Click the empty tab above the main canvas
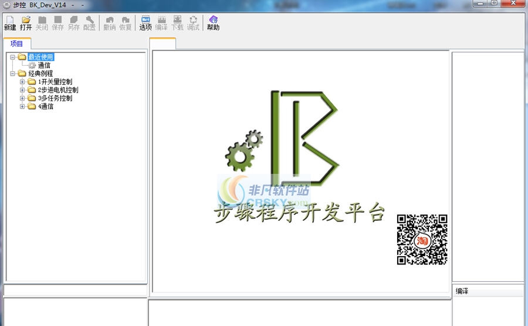This screenshot has height=326, width=528. (x=163, y=44)
